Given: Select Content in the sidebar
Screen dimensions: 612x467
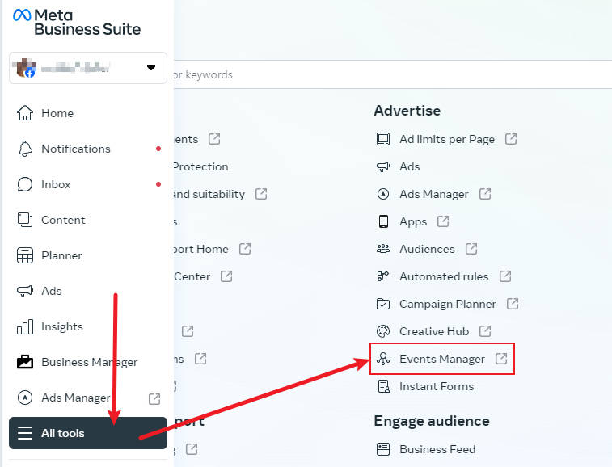Looking at the screenshot, I should 63,220.
